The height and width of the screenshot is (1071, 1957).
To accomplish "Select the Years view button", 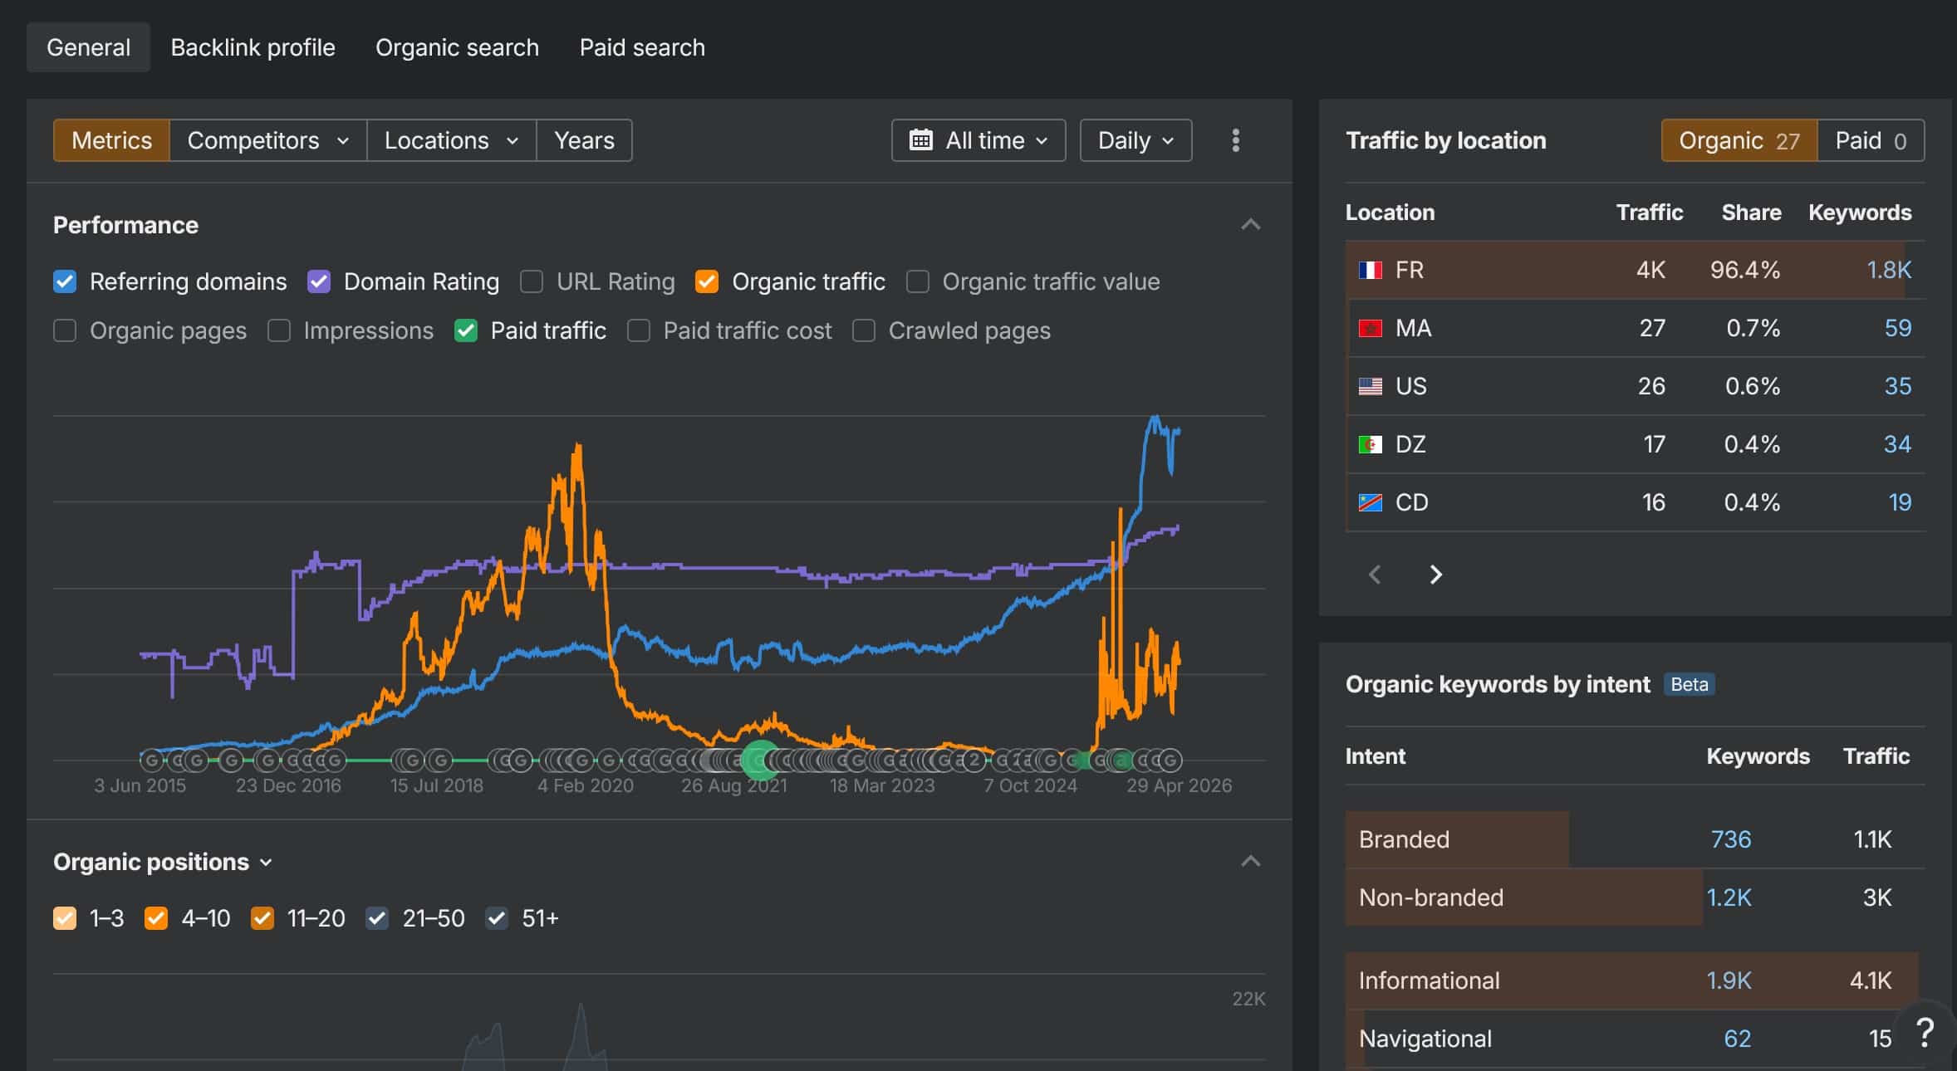I will (584, 140).
